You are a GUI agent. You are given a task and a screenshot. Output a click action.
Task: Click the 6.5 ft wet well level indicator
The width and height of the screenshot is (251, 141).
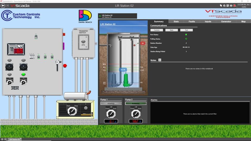123,70
